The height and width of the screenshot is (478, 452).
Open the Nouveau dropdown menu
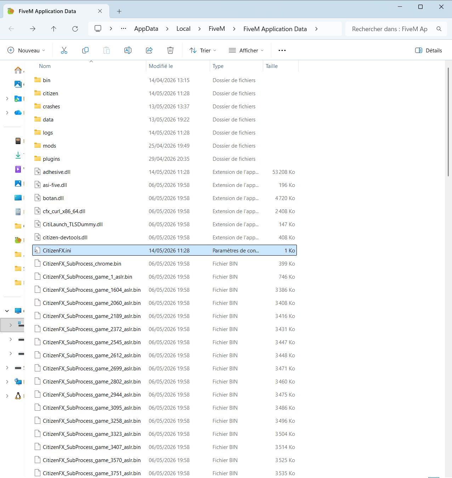pyautogui.click(x=27, y=50)
